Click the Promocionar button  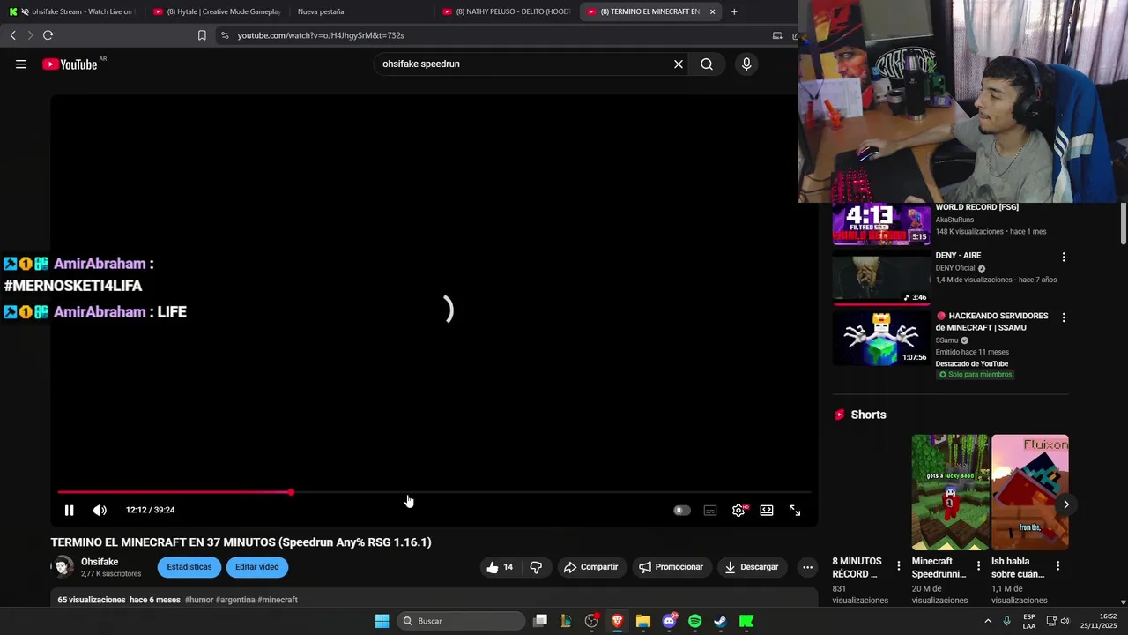[672, 567]
